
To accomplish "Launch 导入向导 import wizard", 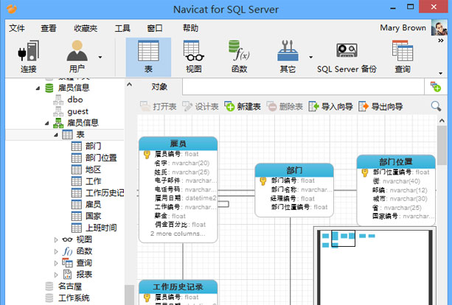I will coord(330,107).
